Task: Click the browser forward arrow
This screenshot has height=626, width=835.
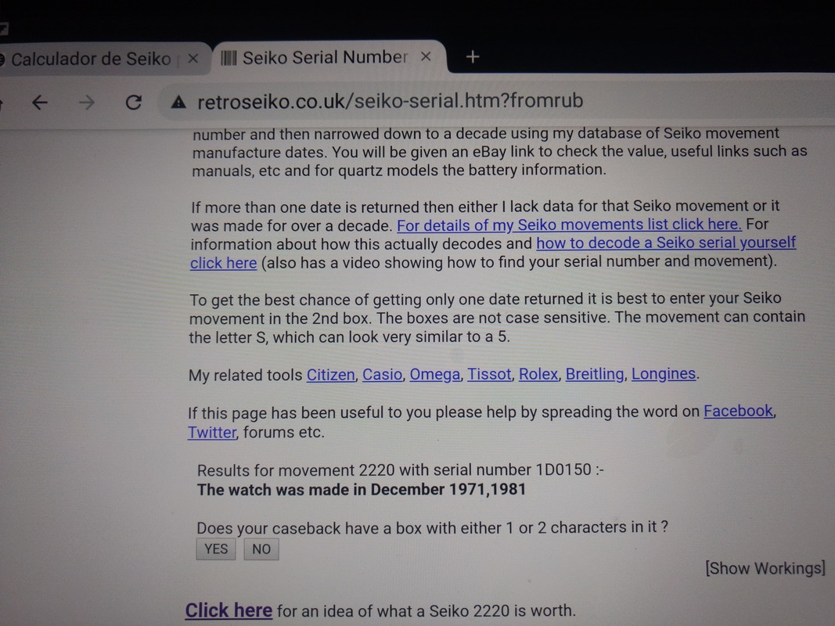Action: (86, 102)
